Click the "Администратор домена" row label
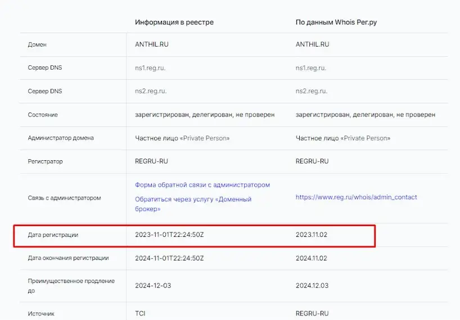The width and height of the screenshot is (460, 320). tap(61, 138)
